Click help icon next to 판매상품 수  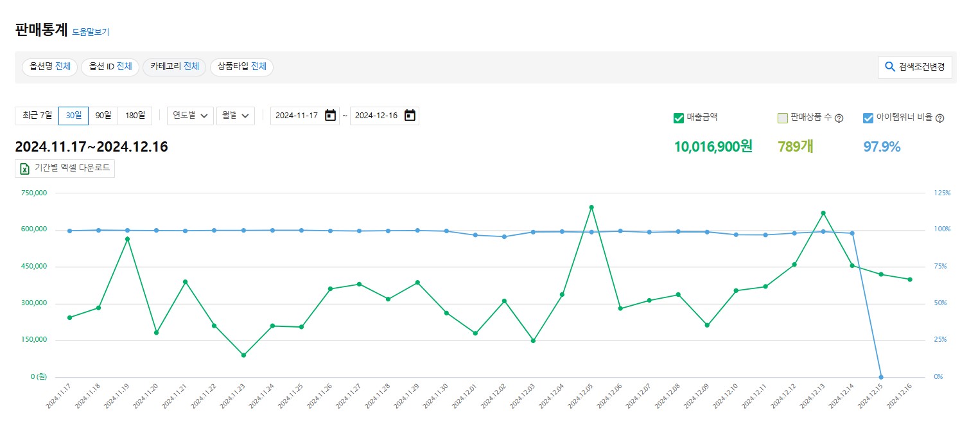(839, 118)
